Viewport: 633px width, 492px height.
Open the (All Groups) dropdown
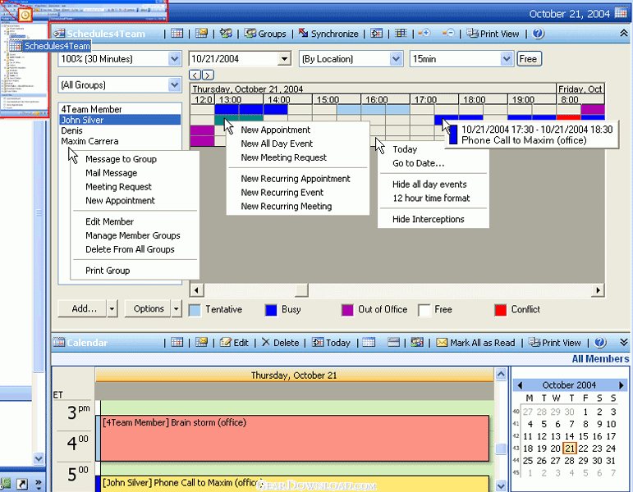tap(174, 85)
